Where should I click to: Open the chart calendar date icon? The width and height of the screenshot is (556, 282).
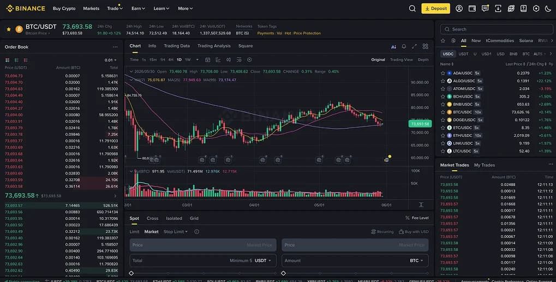tap(208, 60)
